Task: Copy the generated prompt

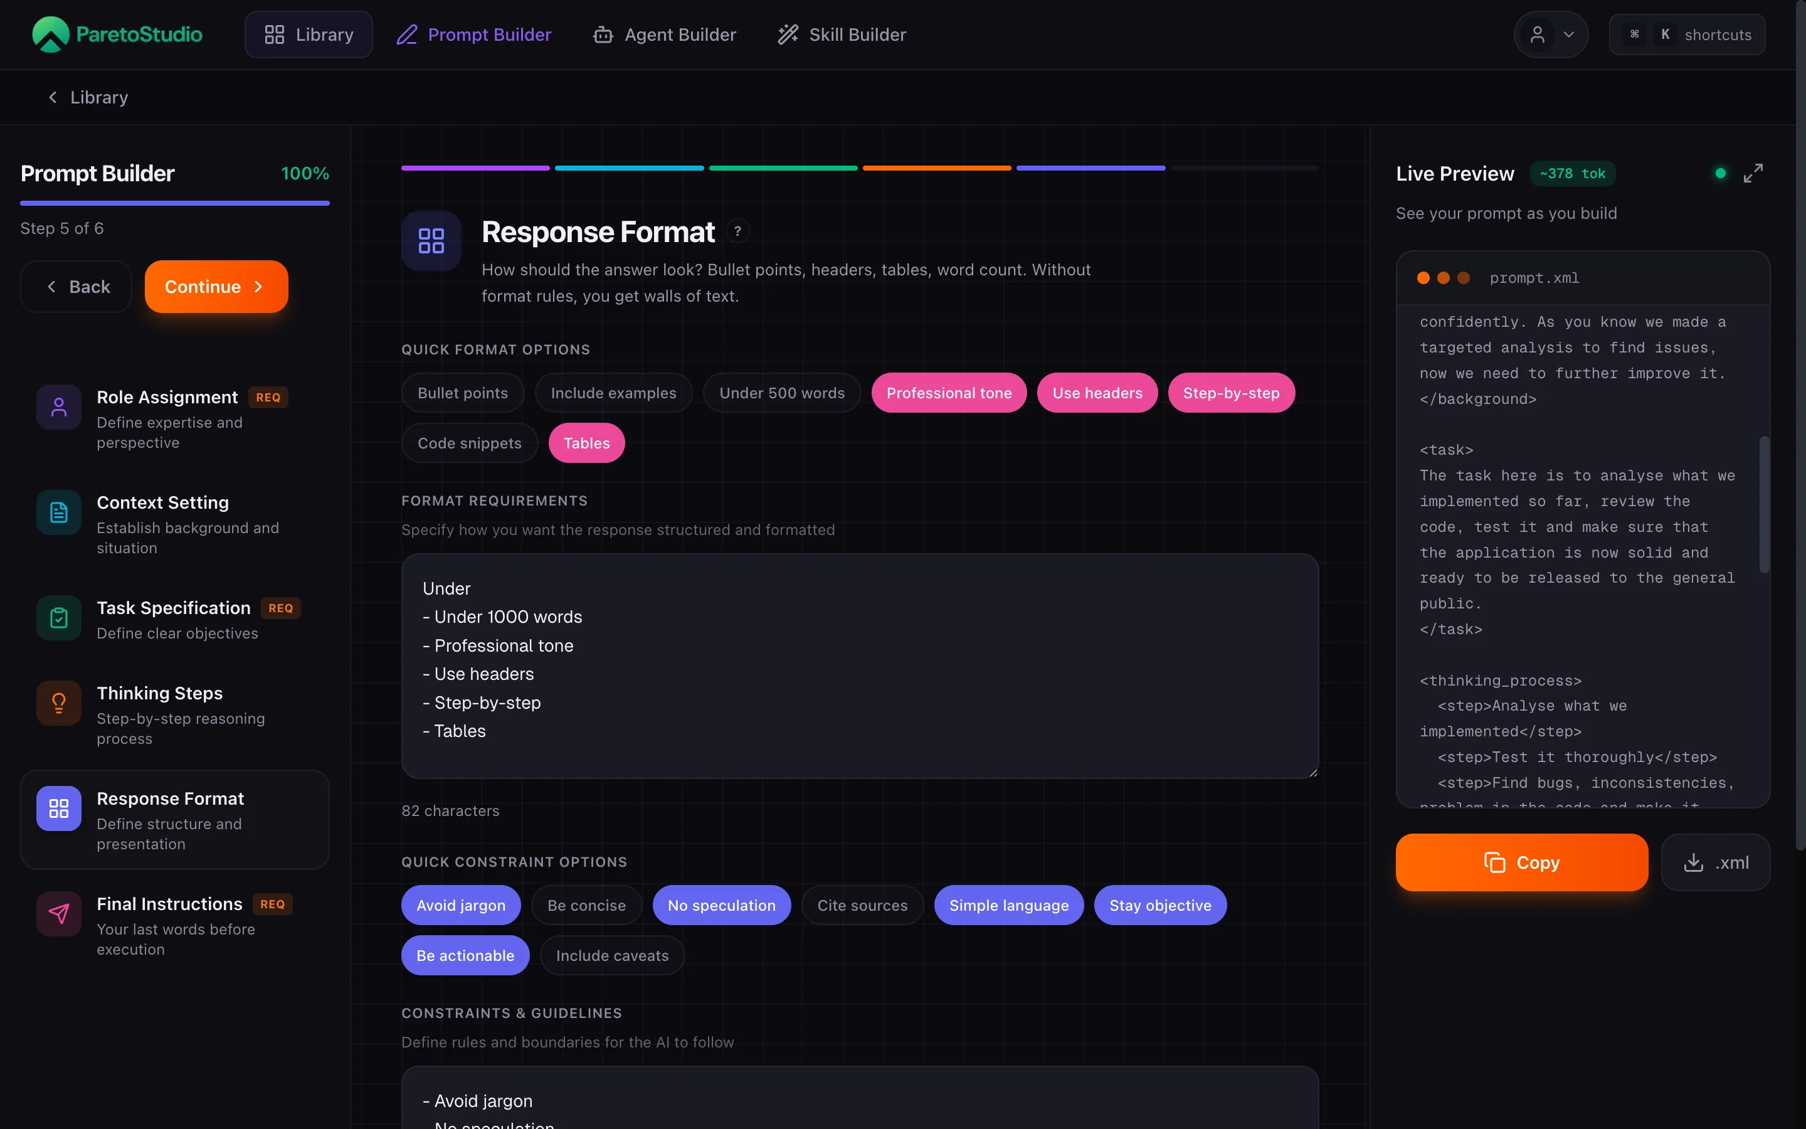Action: [1522, 862]
